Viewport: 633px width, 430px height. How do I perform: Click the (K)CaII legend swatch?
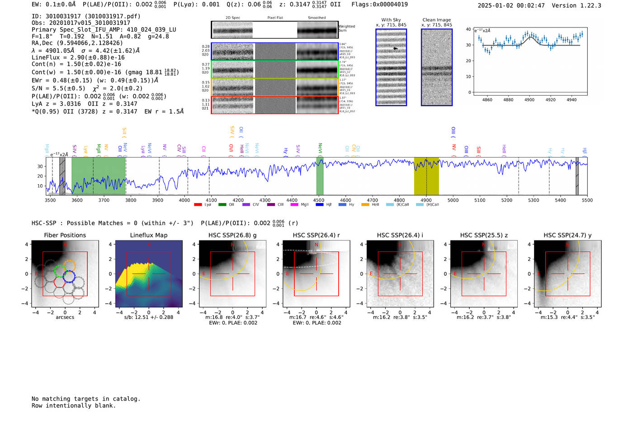pyautogui.click(x=390, y=204)
